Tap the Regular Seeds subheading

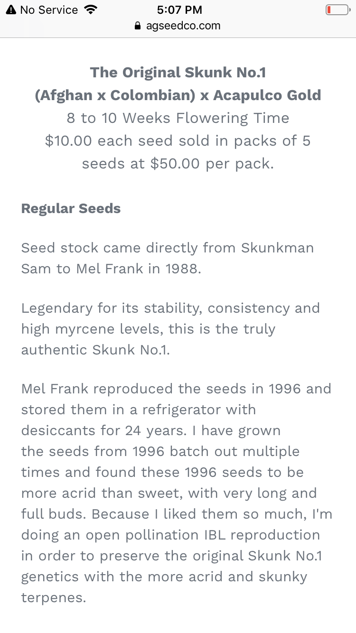71,209
